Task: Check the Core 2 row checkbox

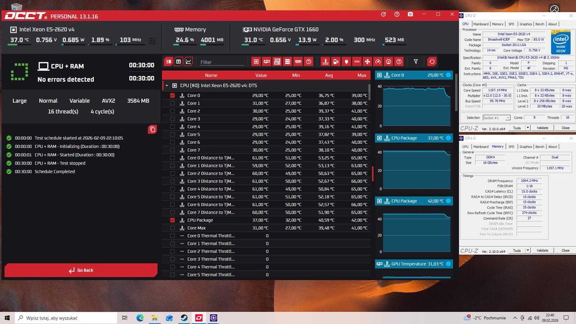Action: tap(172, 111)
